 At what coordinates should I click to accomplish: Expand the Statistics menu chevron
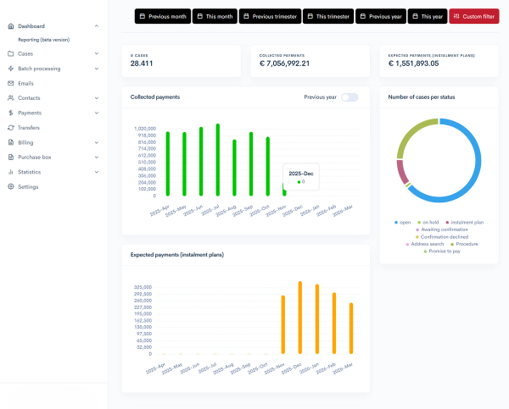pyautogui.click(x=97, y=172)
